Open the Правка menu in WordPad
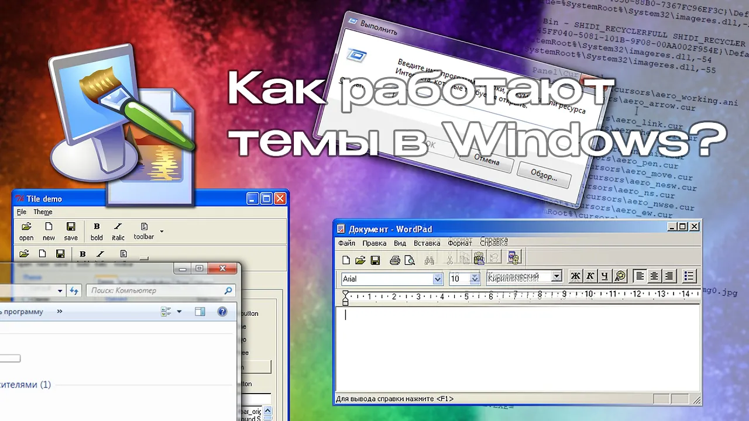The height and width of the screenshot is (421, 749). click(374, 243)
